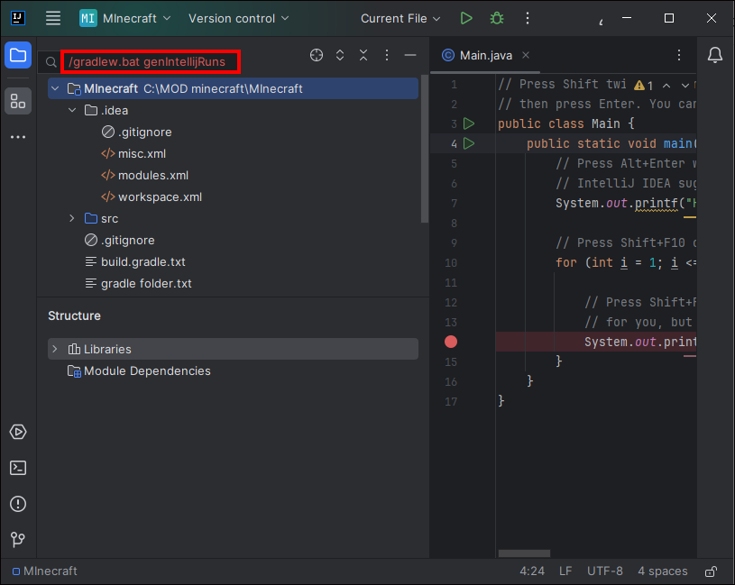Click the editor horizontal scrollbar
The height and width of the screenshot is (585, 735).
[x=524, y=553]
